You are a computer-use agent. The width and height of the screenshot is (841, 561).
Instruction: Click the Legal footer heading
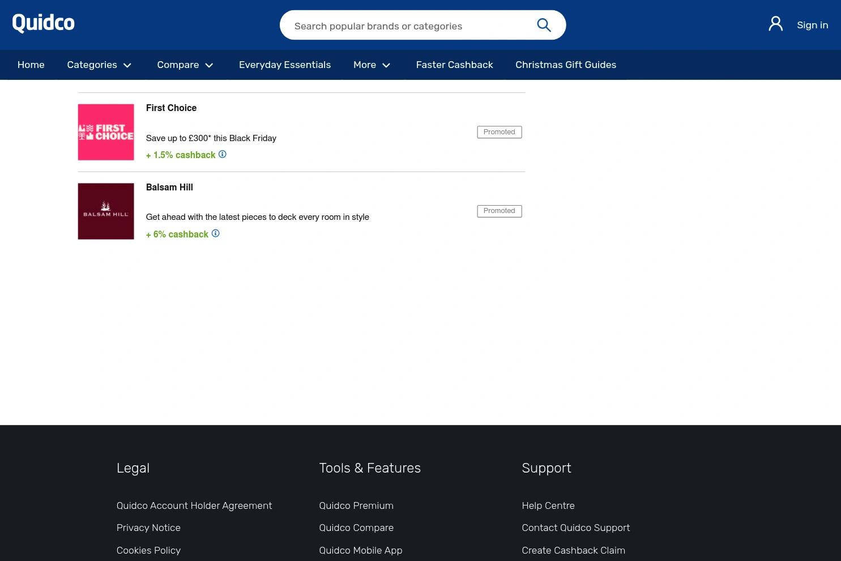point(133,468)
